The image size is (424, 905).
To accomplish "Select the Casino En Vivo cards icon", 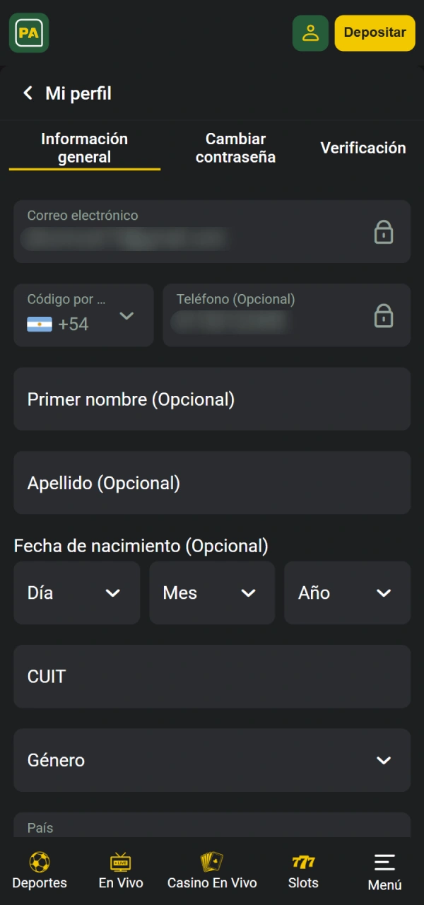I will (x=211, y=861).
